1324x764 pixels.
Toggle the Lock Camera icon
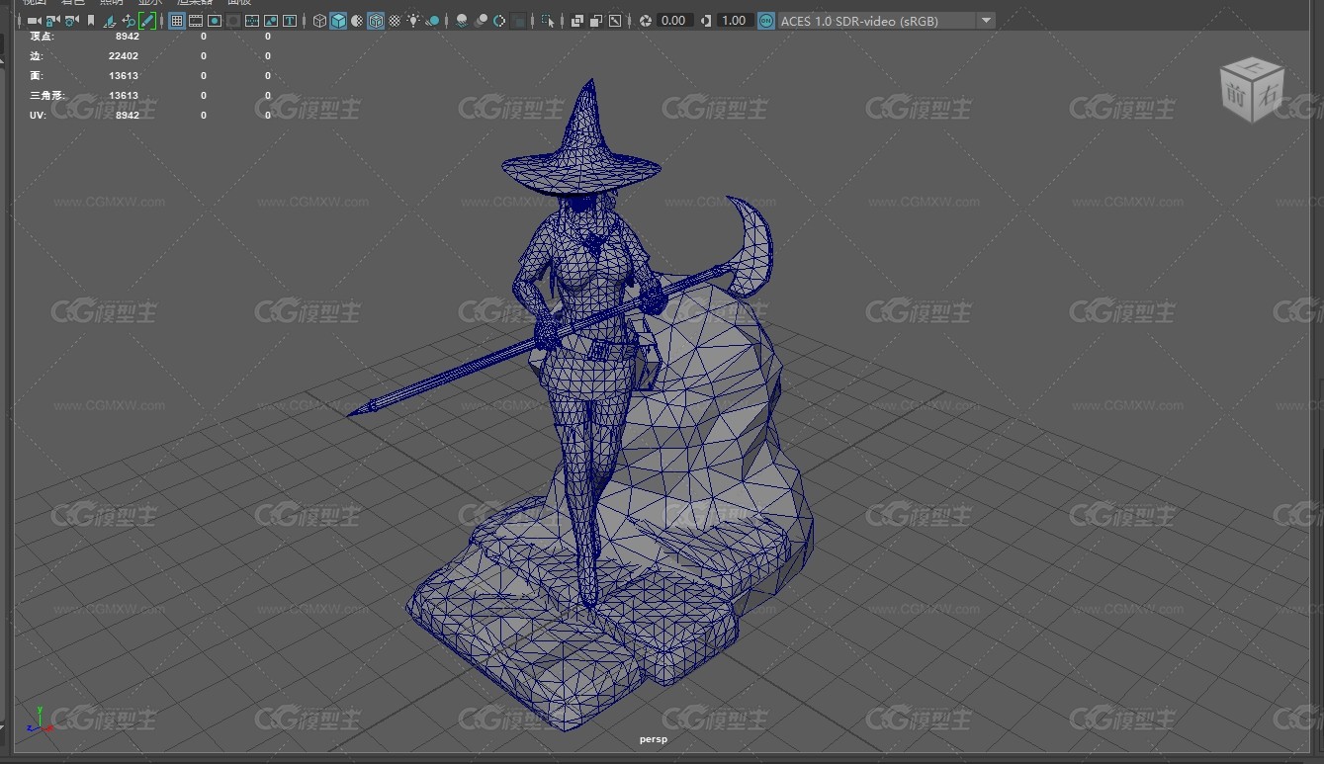pos(52,20)
